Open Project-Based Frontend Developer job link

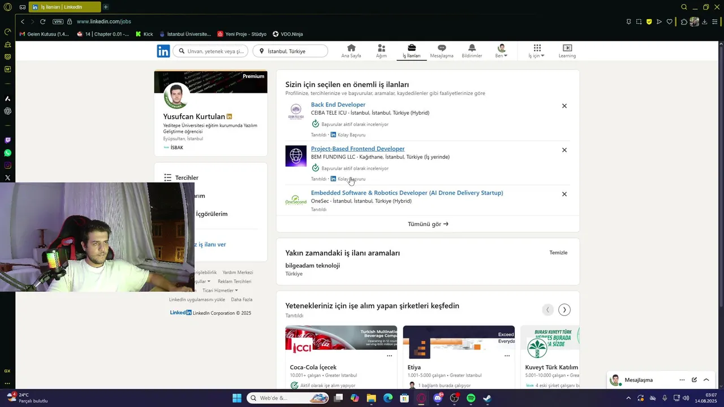[357, 149]
